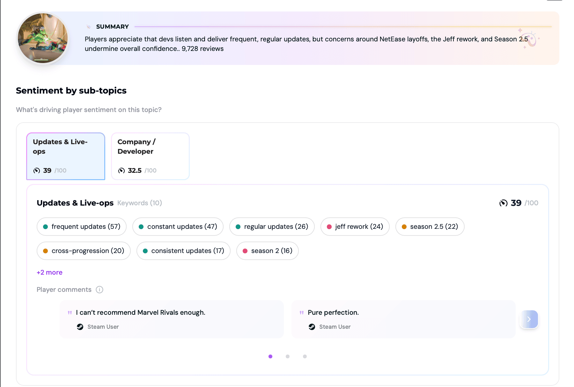Open the jeff rework (24) keyword chip

click(x=355, y=227)
